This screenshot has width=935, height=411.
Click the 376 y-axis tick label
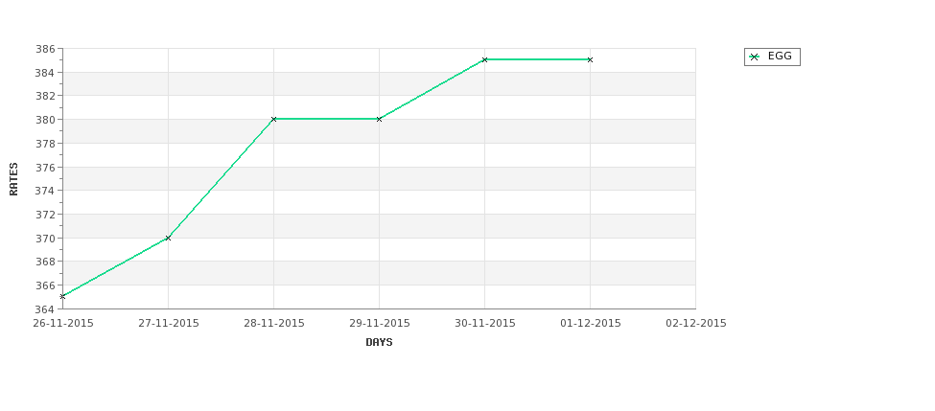(47, 168)
